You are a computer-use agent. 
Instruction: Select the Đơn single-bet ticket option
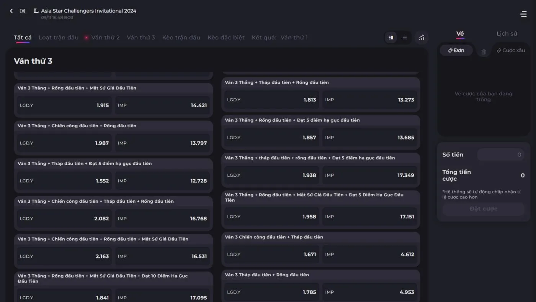pos(456,51)
